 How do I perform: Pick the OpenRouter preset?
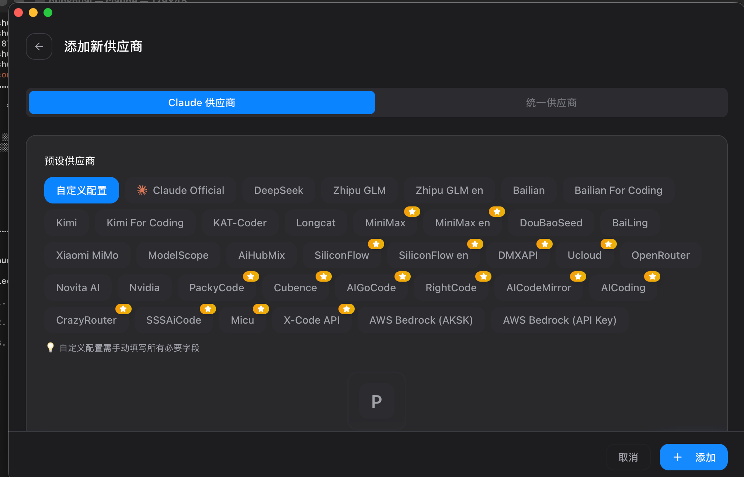click(660, 255)
